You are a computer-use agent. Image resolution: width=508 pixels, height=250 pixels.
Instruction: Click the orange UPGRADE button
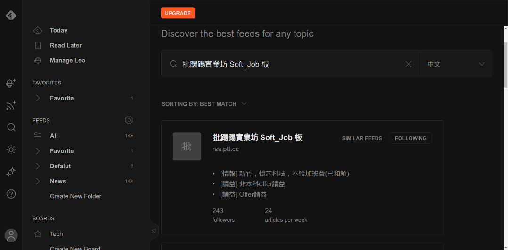pos(178,13)
